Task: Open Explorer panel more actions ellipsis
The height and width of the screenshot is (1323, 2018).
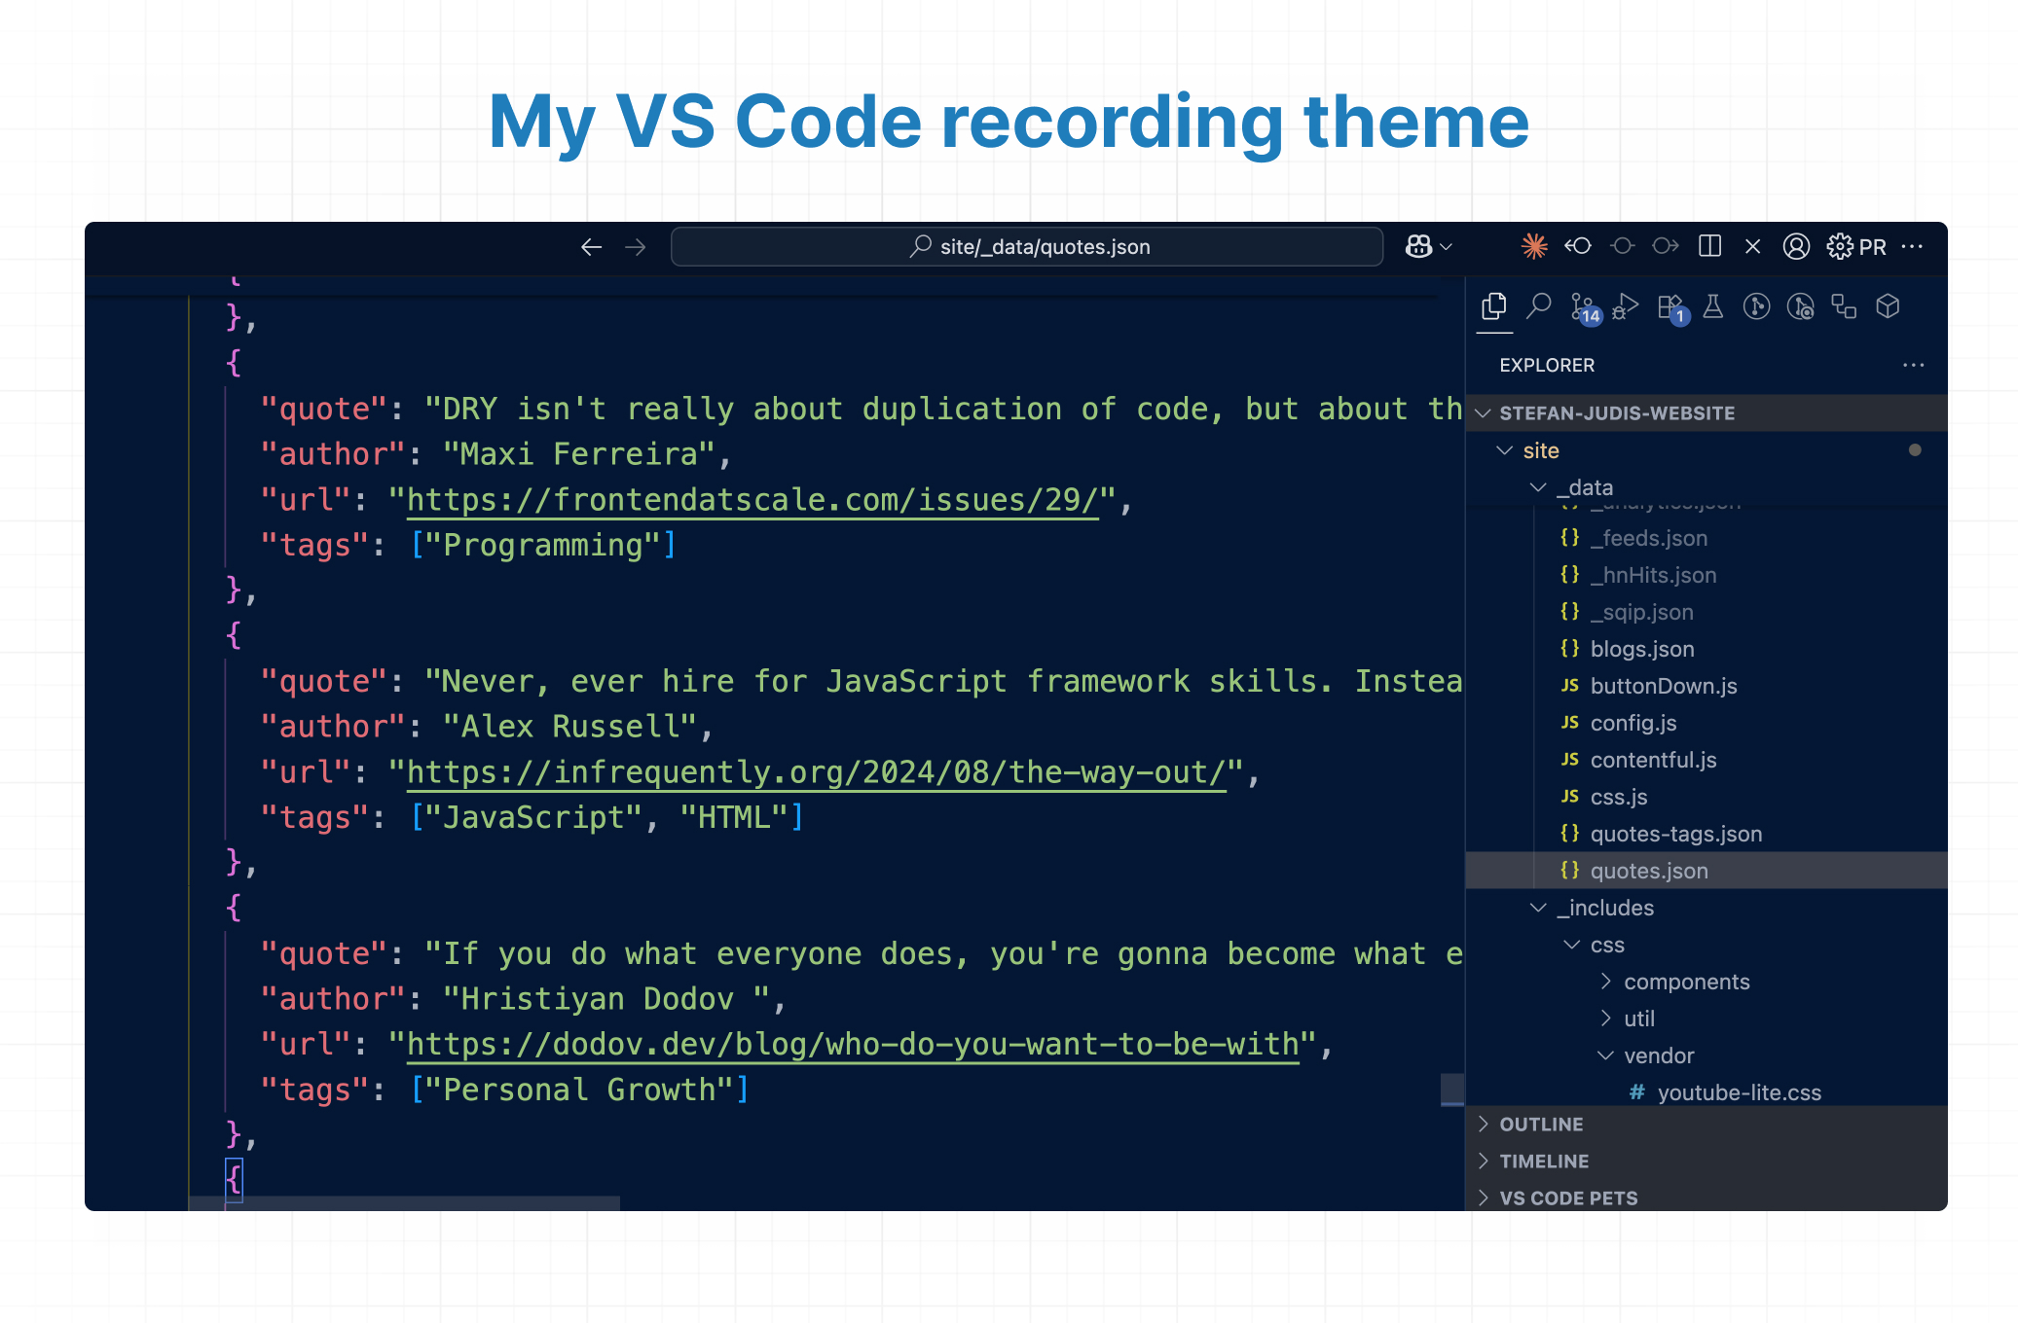Action: pyautogui.click(x=1914, y=365)
